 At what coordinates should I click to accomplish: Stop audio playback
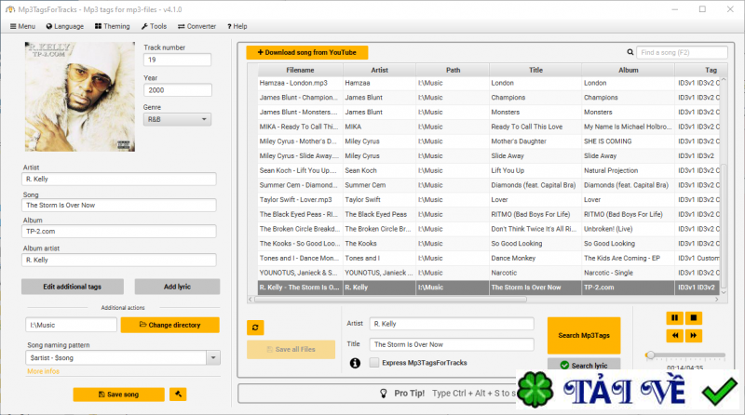[694, 317]
